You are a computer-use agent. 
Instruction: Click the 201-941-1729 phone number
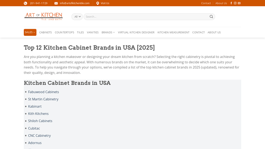(x=39, y=3)
